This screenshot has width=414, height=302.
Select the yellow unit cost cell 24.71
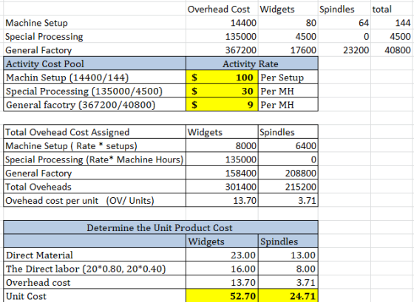click(x=288, y=296)
